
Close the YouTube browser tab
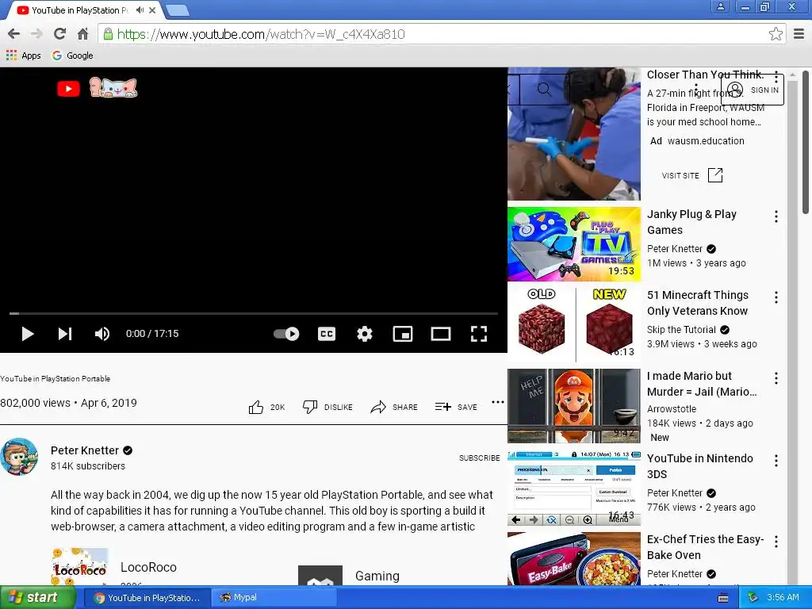(152, 10)
